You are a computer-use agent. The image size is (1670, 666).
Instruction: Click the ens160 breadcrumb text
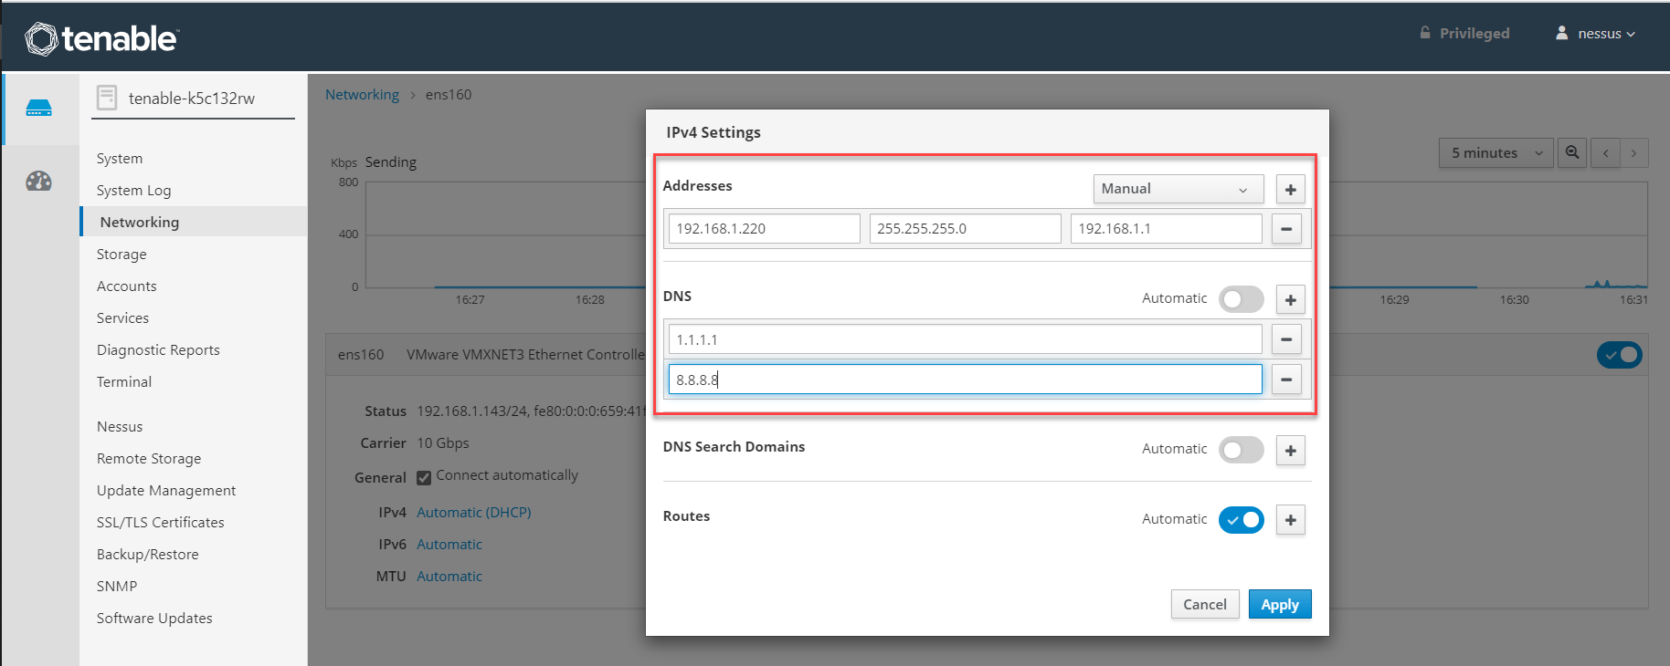point(449,95)
